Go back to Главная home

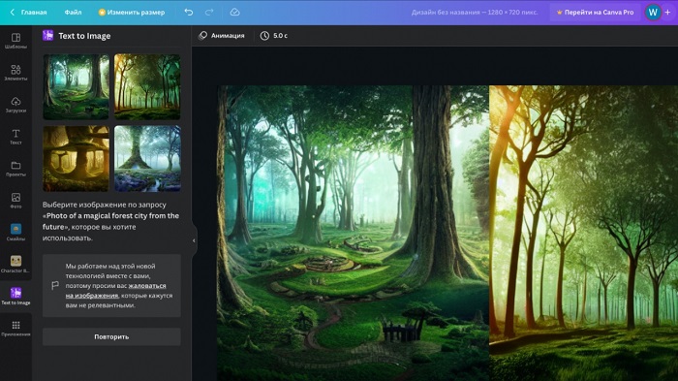coord(28,13)
